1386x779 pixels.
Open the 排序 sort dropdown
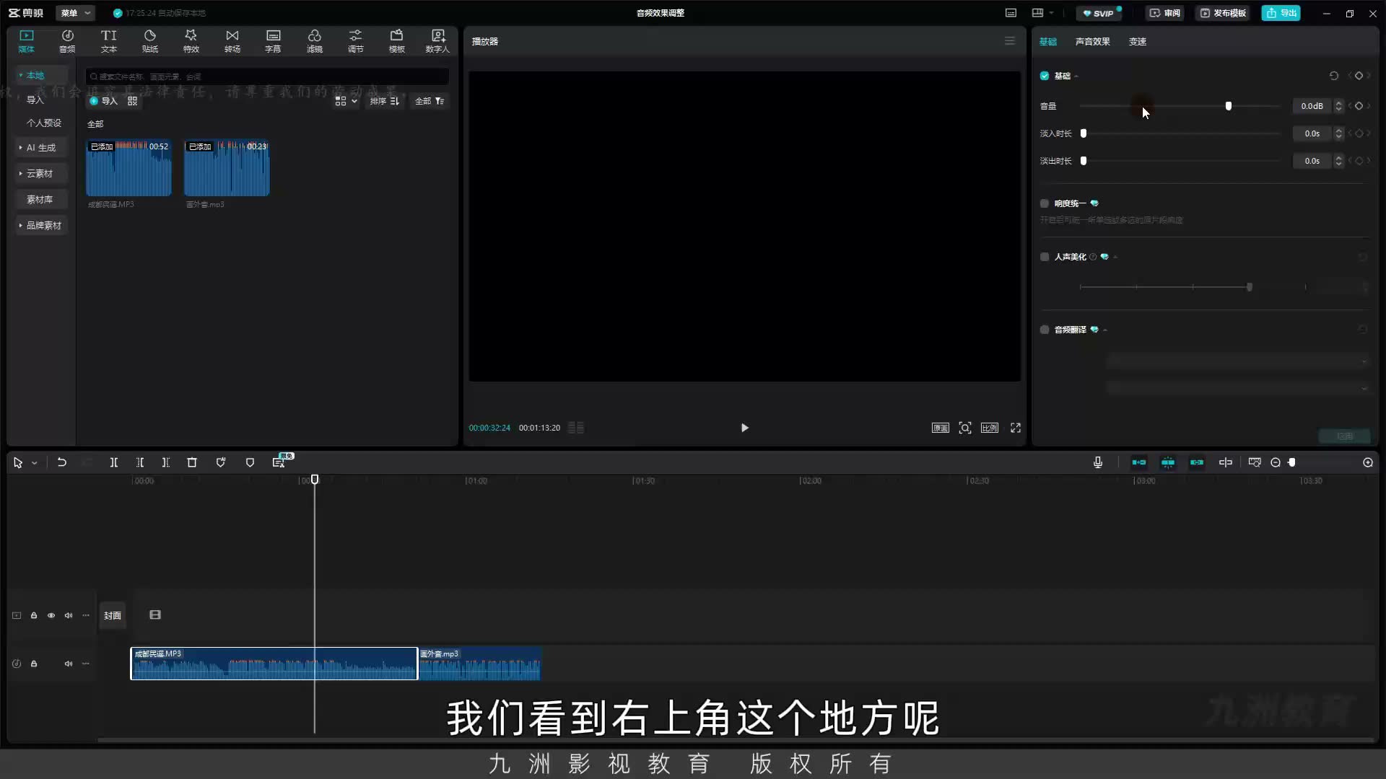click(x=384, y=101)
